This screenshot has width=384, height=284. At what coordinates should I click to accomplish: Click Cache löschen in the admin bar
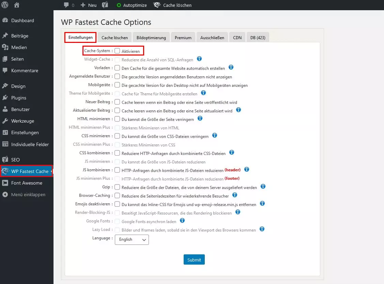[177, 5]
